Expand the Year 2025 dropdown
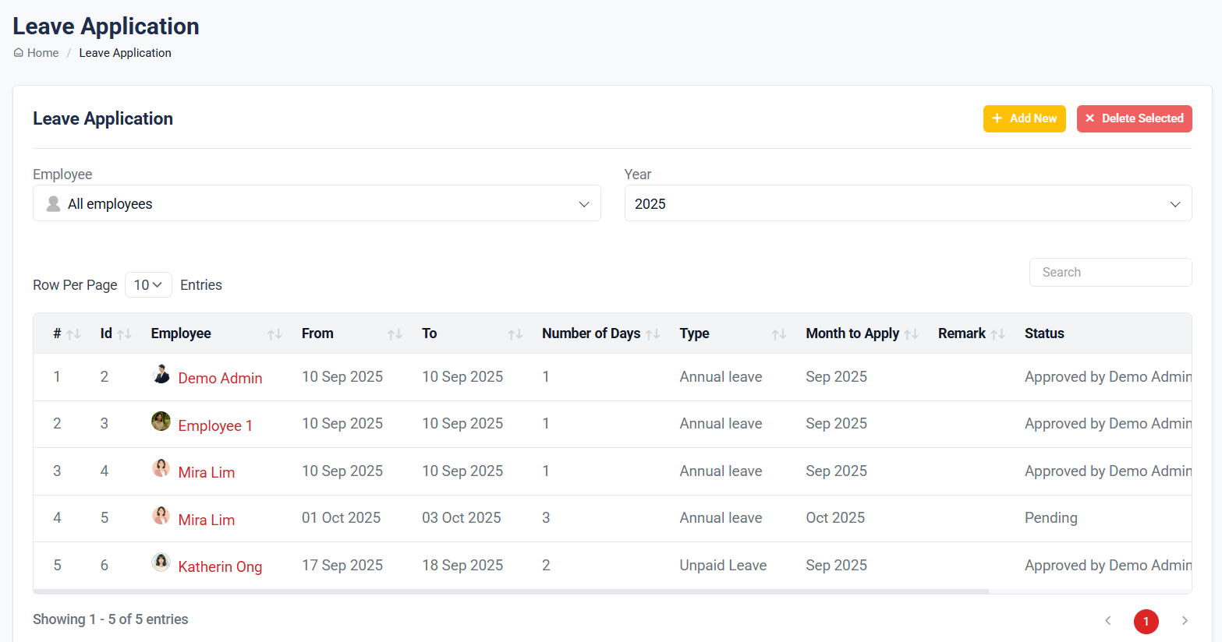Viewport: 1222px width, 642px height. coord(908,203)
